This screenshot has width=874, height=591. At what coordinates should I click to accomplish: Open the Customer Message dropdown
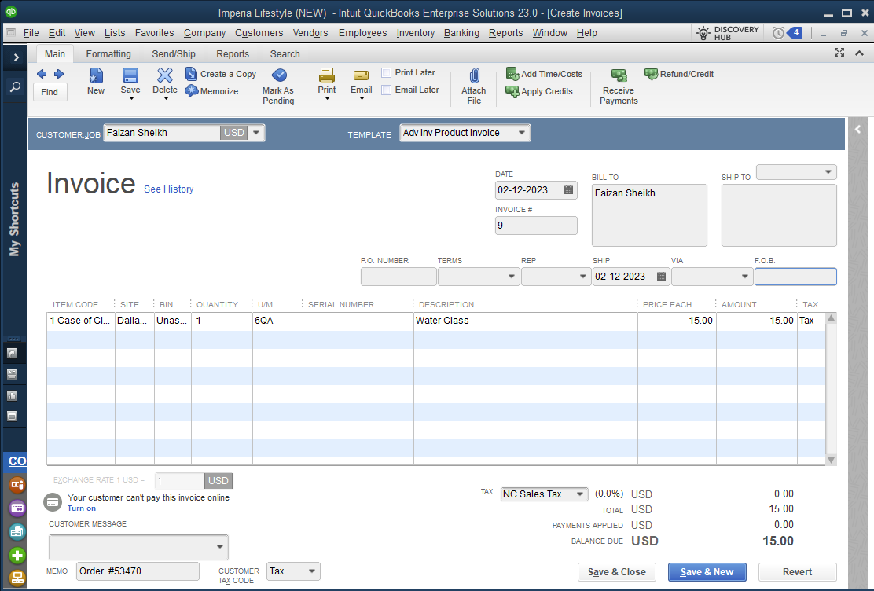[220, 547]
